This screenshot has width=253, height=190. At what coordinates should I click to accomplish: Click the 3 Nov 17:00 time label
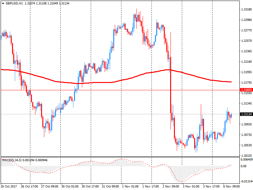[211, 187]
